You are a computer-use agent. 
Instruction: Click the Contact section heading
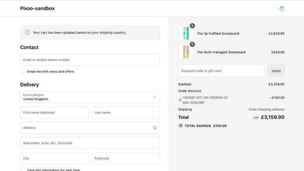29,47
